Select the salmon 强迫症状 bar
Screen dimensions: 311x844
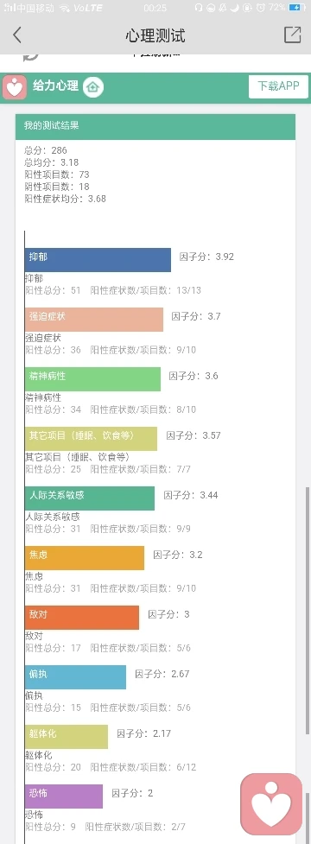(94, 320)
